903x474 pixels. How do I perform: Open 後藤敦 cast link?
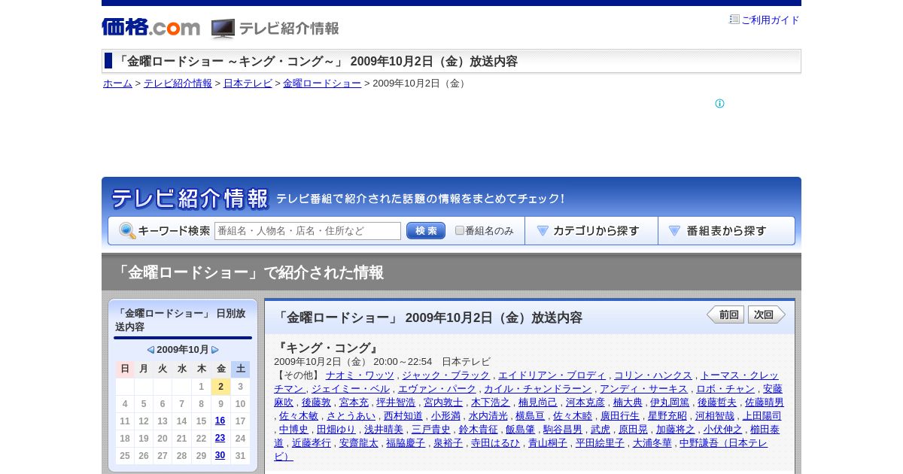click(316, 403)
